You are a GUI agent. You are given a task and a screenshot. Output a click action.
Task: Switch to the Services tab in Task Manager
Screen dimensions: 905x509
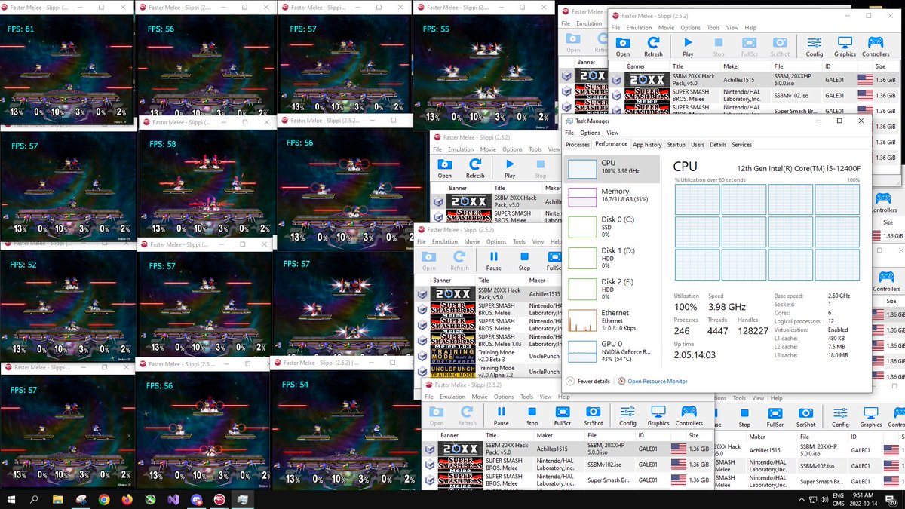pyautogui.click(x=742, y=145)
